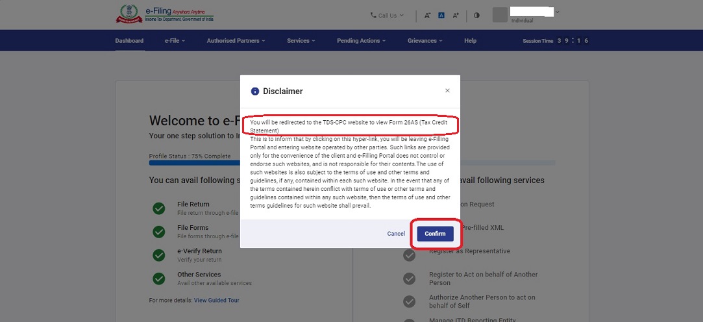Viewport: 703px width, 322px height.
Task: Close the Disclaimer dialog with X
Action: [447, 91]
